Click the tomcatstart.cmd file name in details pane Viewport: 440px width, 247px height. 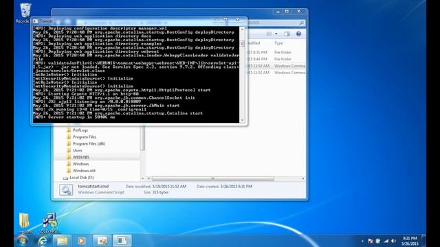point(93,186)
